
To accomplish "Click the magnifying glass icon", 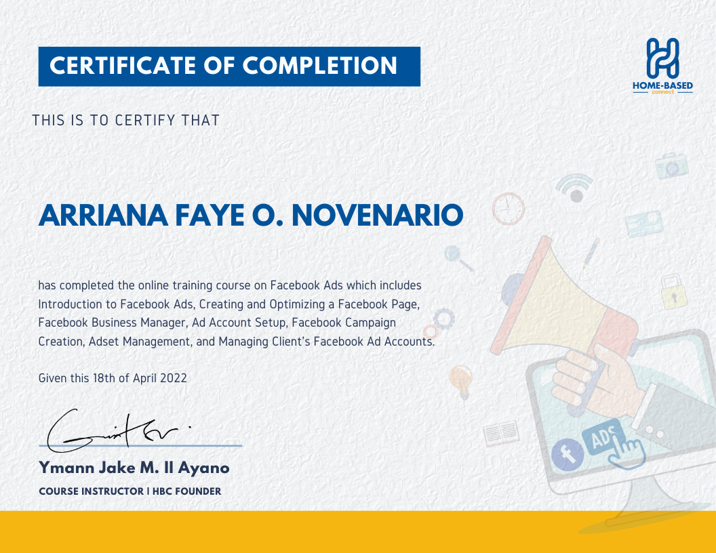I will [x=458, y=258].
